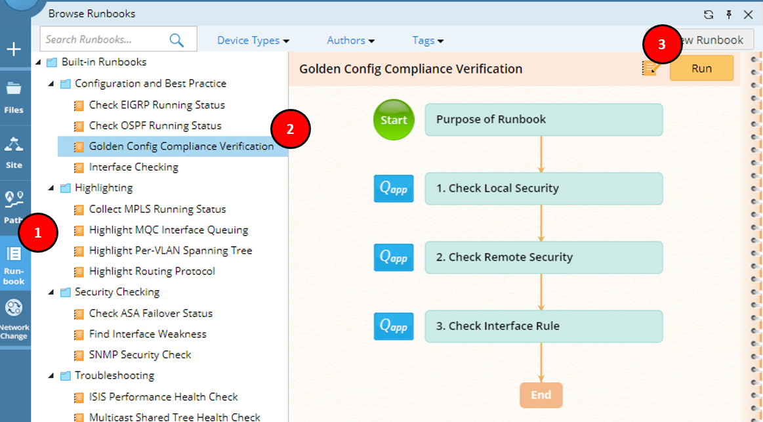Screen dimensions: 763x422
Task: Select the Collect MPLS Running Status text
Action: (157, 209)
